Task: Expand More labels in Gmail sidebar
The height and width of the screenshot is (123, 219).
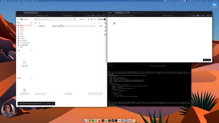Action: pos(21,47)
